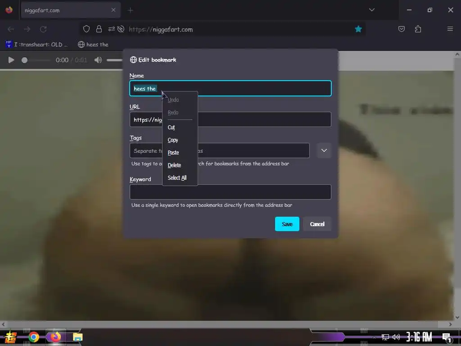The image size is (461, 346).
Task: Save the bookmark changes
Action: (x=287, y=224)
